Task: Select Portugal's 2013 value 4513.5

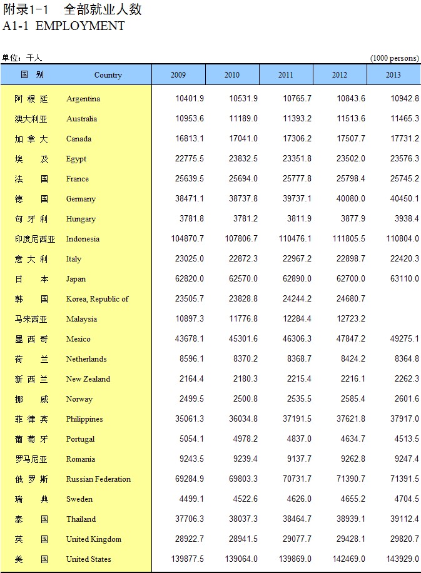Action: [x=406, y=439]
